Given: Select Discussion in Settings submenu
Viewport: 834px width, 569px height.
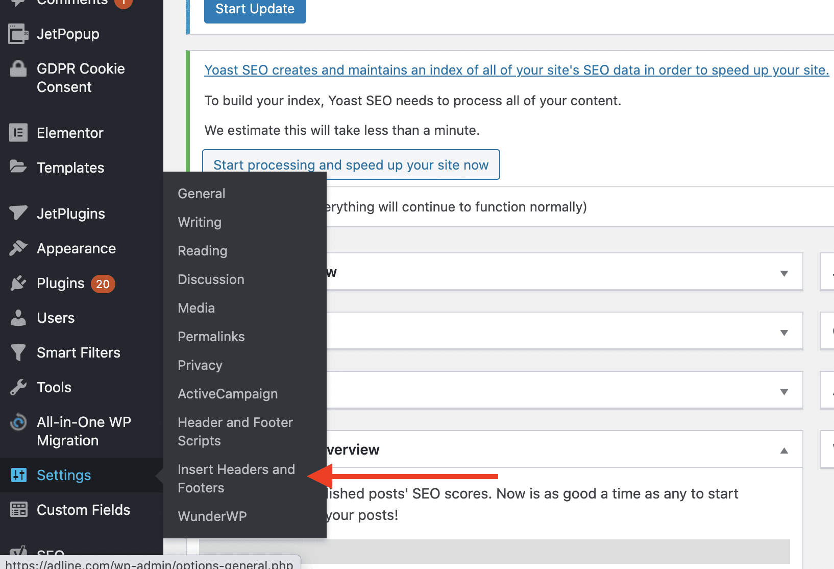Looking at the screenshot, I should 211,279.
